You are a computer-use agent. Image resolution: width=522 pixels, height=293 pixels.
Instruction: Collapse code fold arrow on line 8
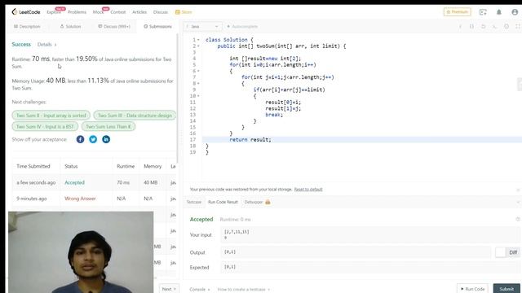pyautogui.click(x=198, y=83)
